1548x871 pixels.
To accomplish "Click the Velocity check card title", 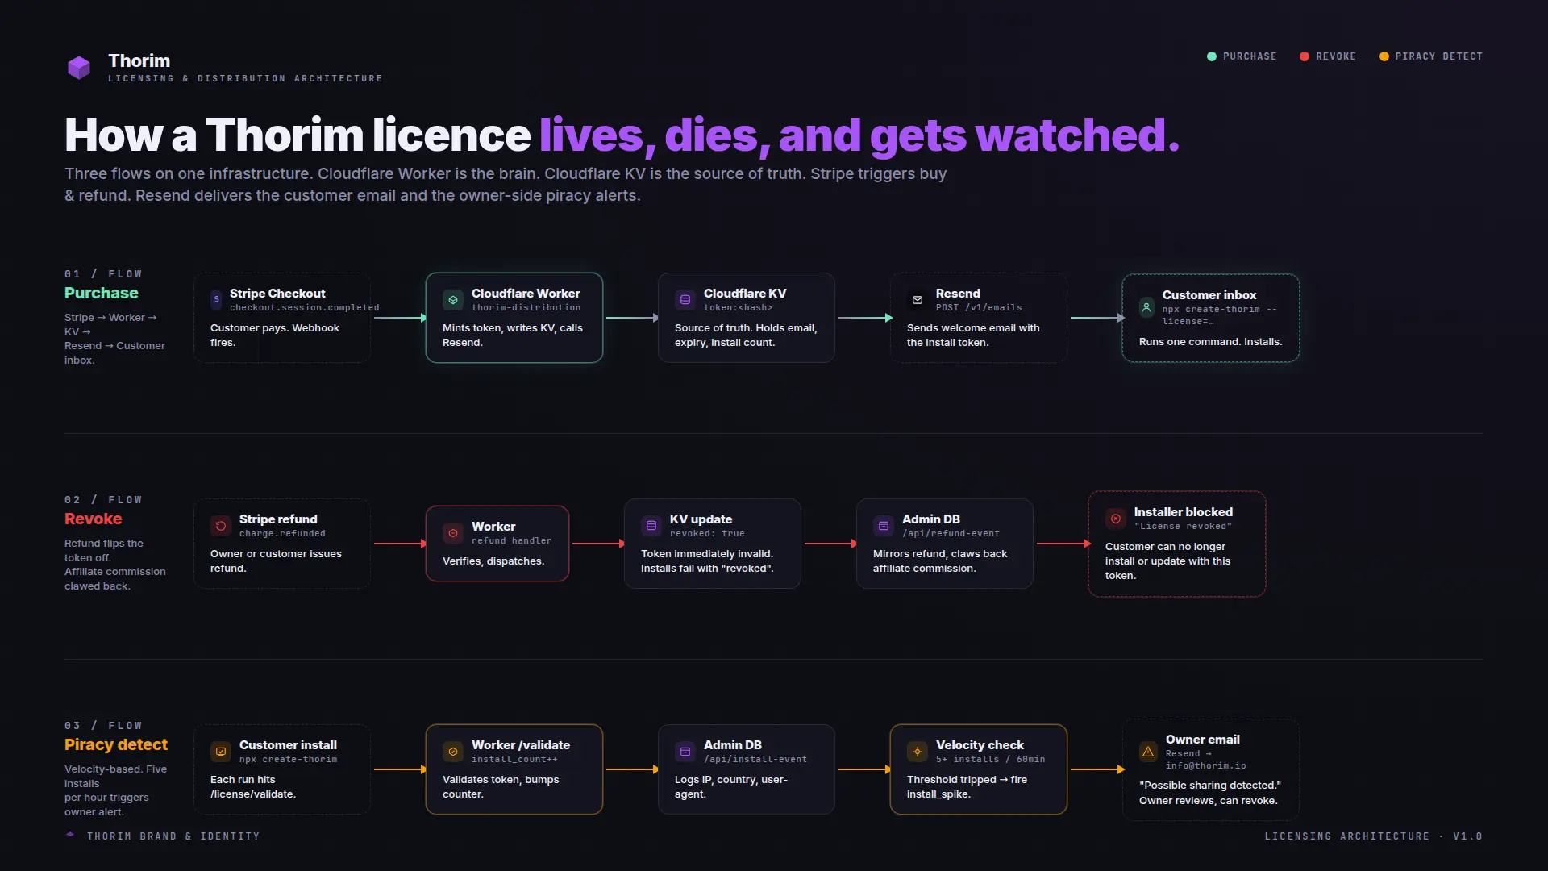I will [980, 745].
